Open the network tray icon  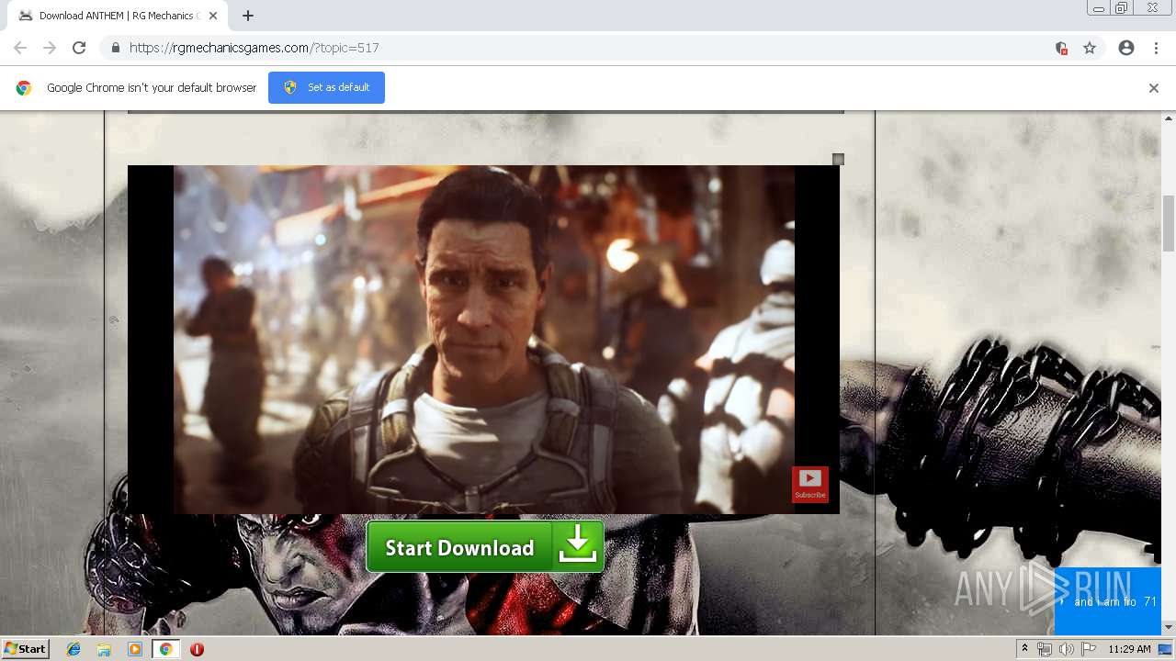[1045, 649]
